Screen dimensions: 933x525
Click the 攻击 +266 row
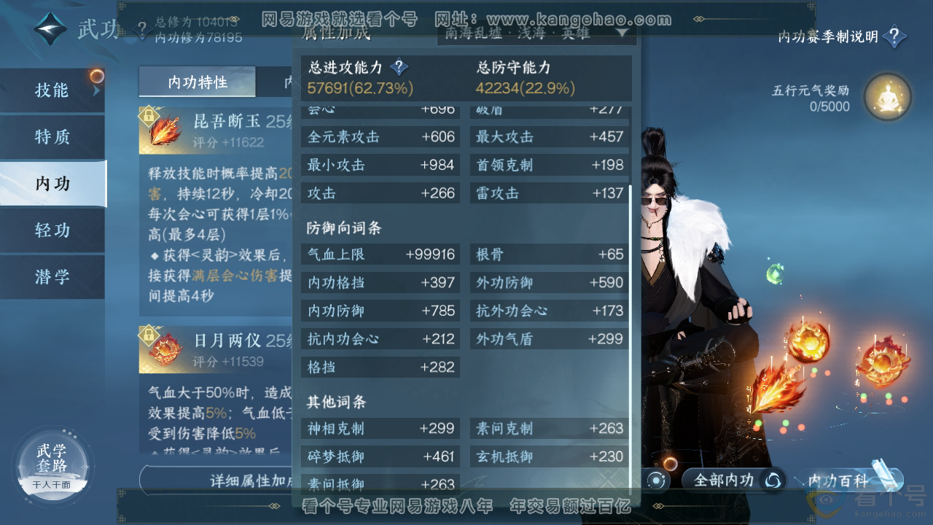point(380,193)
